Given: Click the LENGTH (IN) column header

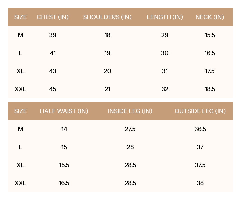Looking at the screenshot, I should (165, 17).
